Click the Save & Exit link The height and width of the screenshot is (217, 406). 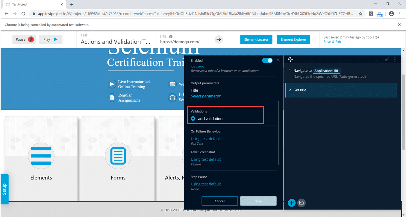pyautogui.click(x=332, y=42)
